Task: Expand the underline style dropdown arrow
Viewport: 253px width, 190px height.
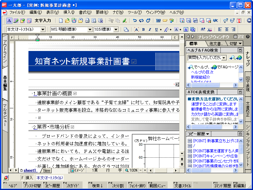Action: coord(161,29)
